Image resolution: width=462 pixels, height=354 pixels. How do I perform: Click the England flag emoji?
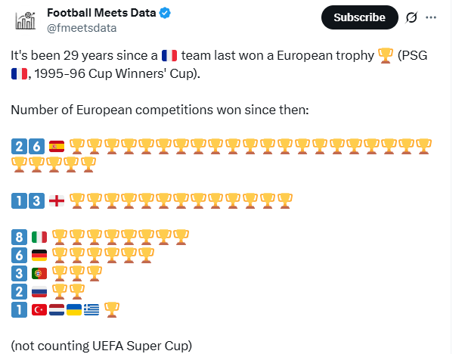click(57, 201)
